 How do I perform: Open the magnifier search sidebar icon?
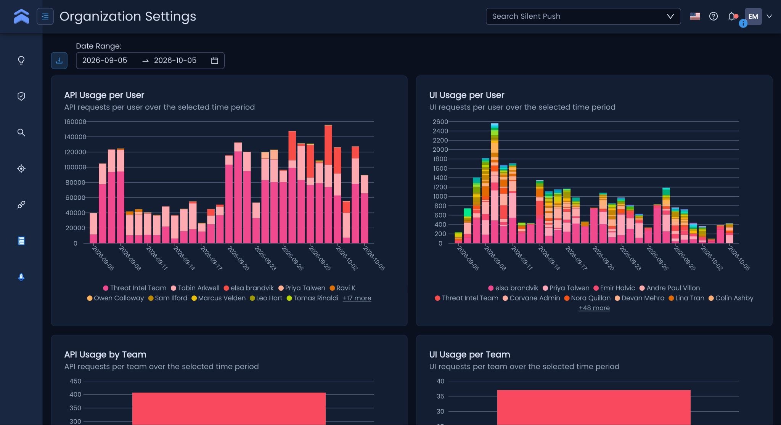(21, 132)
